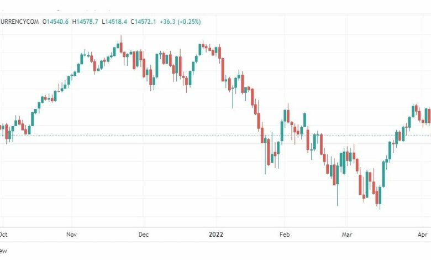Click the Apr label on time axis
This screenshot has width=431, height=260.
click(x=423, y=235)
